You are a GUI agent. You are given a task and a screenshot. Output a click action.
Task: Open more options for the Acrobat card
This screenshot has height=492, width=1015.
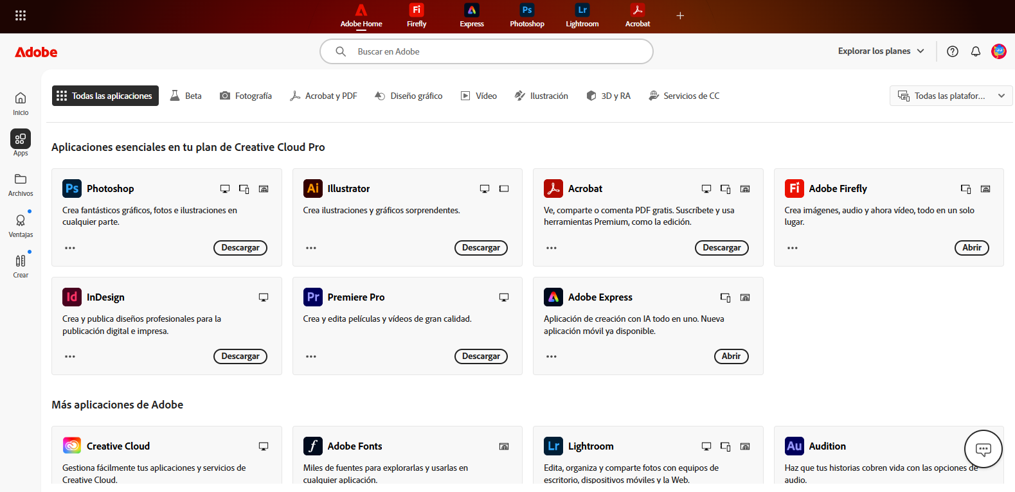click(552, 248)
